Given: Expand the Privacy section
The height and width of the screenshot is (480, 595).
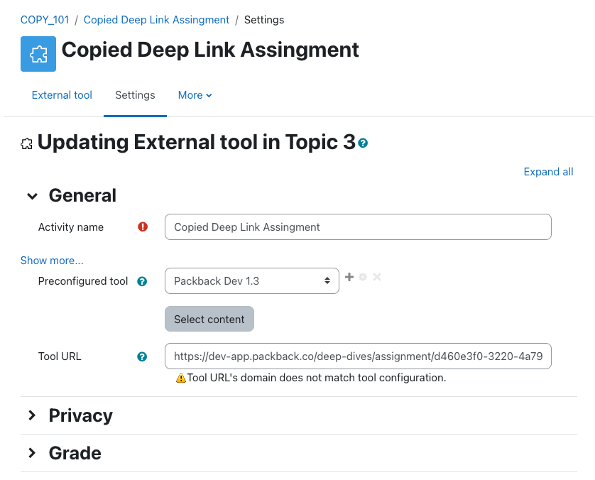Looking at the screenshot, I should coord(33,415).
